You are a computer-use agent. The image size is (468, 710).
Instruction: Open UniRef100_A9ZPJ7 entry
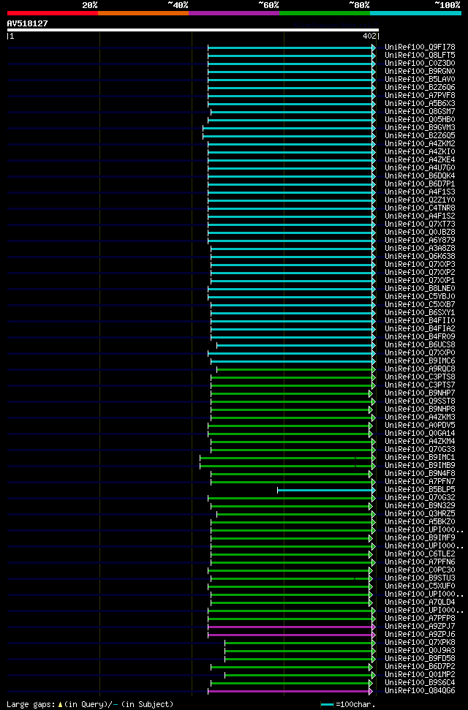(420, 626)
